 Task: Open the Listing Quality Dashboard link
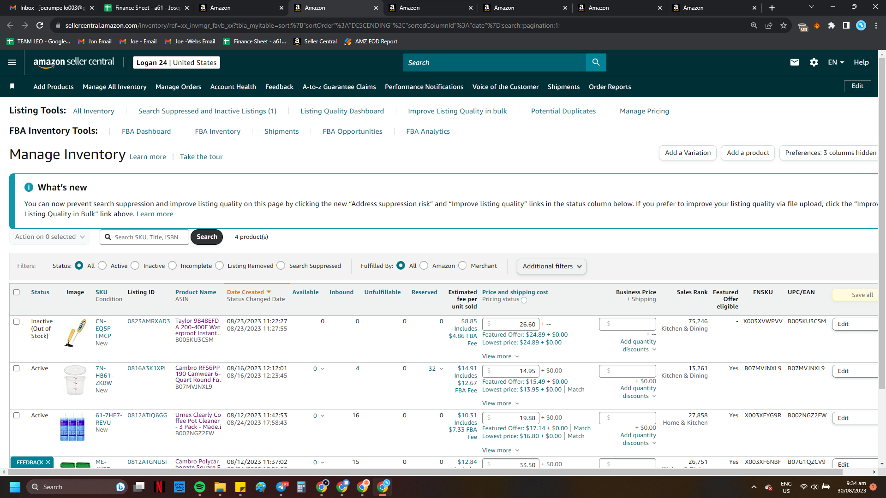342,111
